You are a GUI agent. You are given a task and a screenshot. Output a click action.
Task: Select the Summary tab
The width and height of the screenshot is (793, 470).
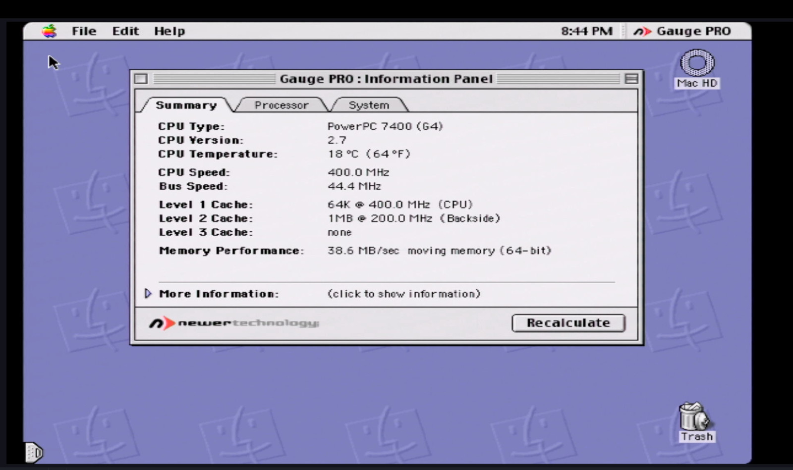pyautogui.click(x=186, y=105)
